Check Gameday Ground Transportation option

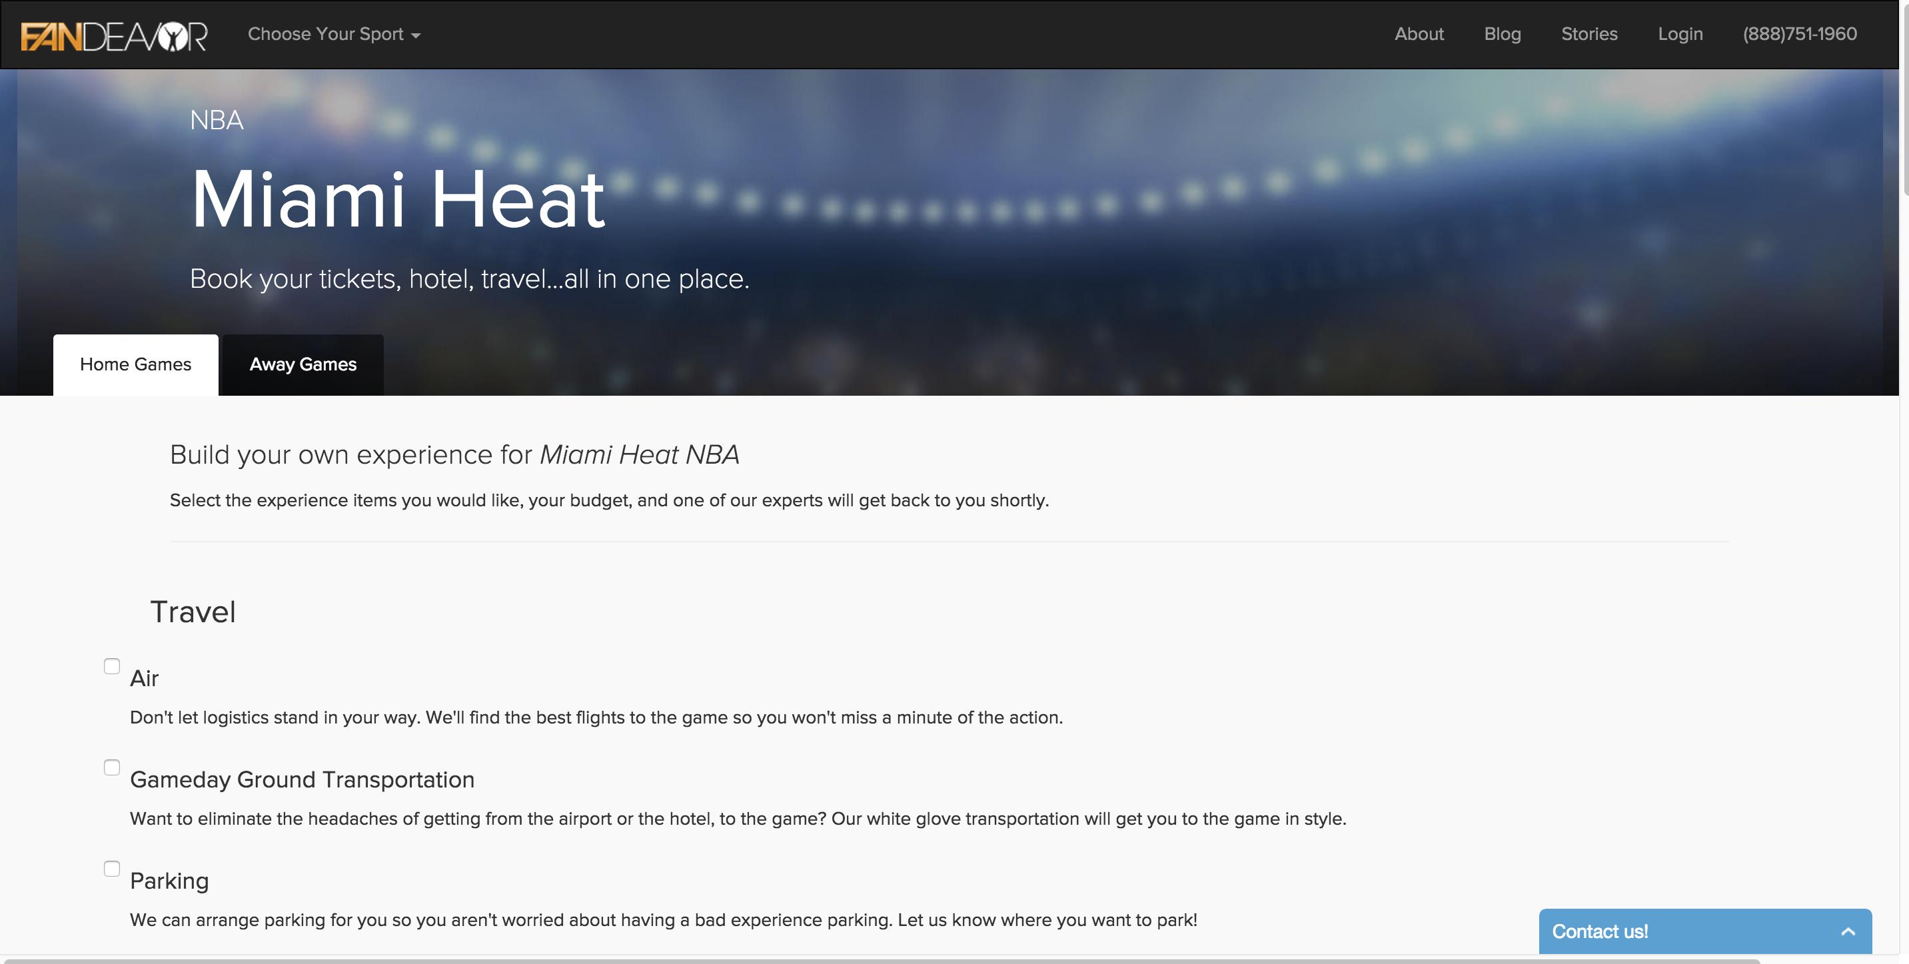(112, 767)
